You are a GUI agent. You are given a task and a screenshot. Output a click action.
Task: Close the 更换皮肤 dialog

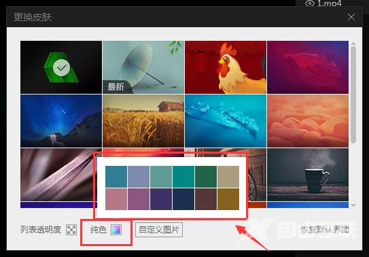pyautogui.click(x=351, y=17)
